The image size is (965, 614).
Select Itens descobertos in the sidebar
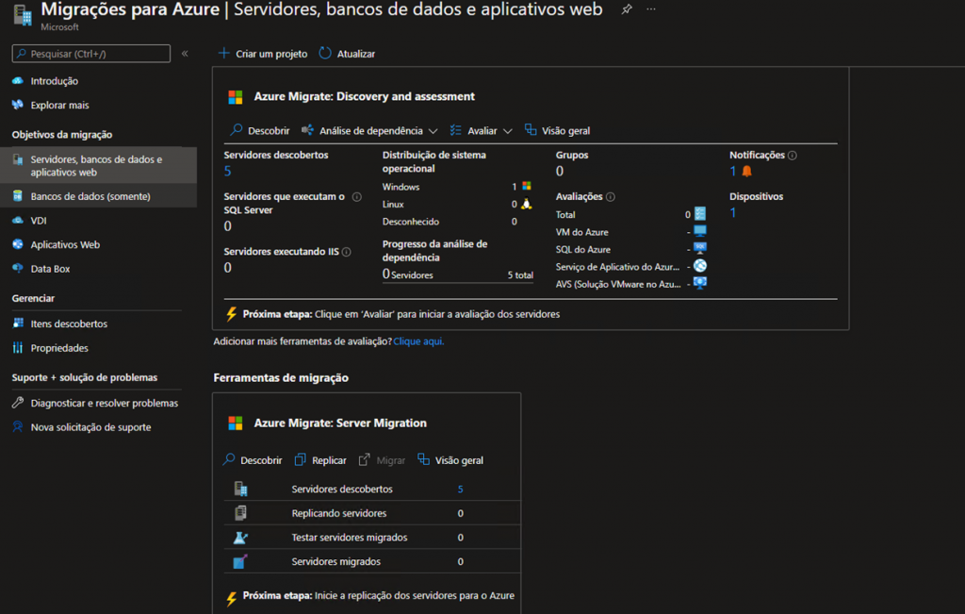point(69,324)
